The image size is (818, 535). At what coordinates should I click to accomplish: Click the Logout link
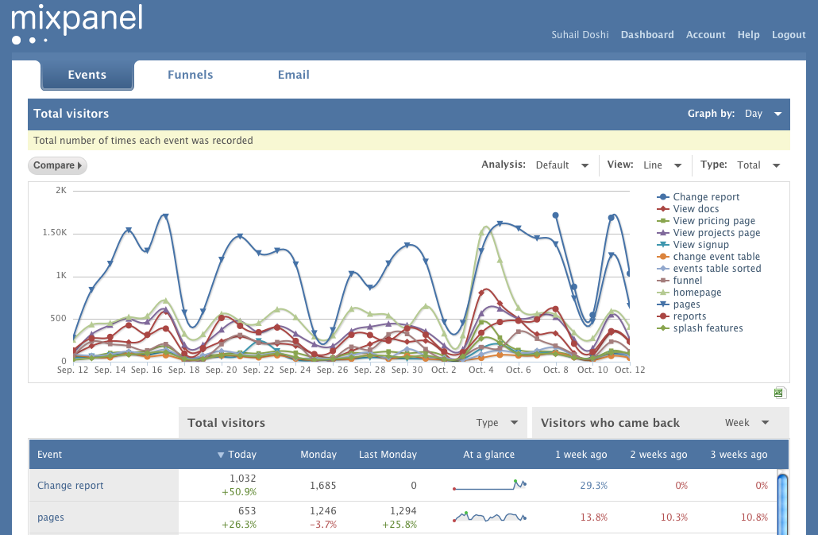pyautogui.click(x=789, y=35)
